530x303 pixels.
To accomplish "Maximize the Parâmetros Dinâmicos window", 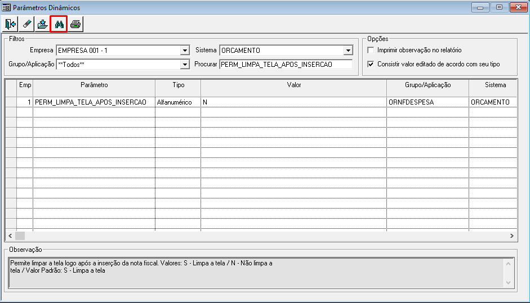I will point(499,7).
